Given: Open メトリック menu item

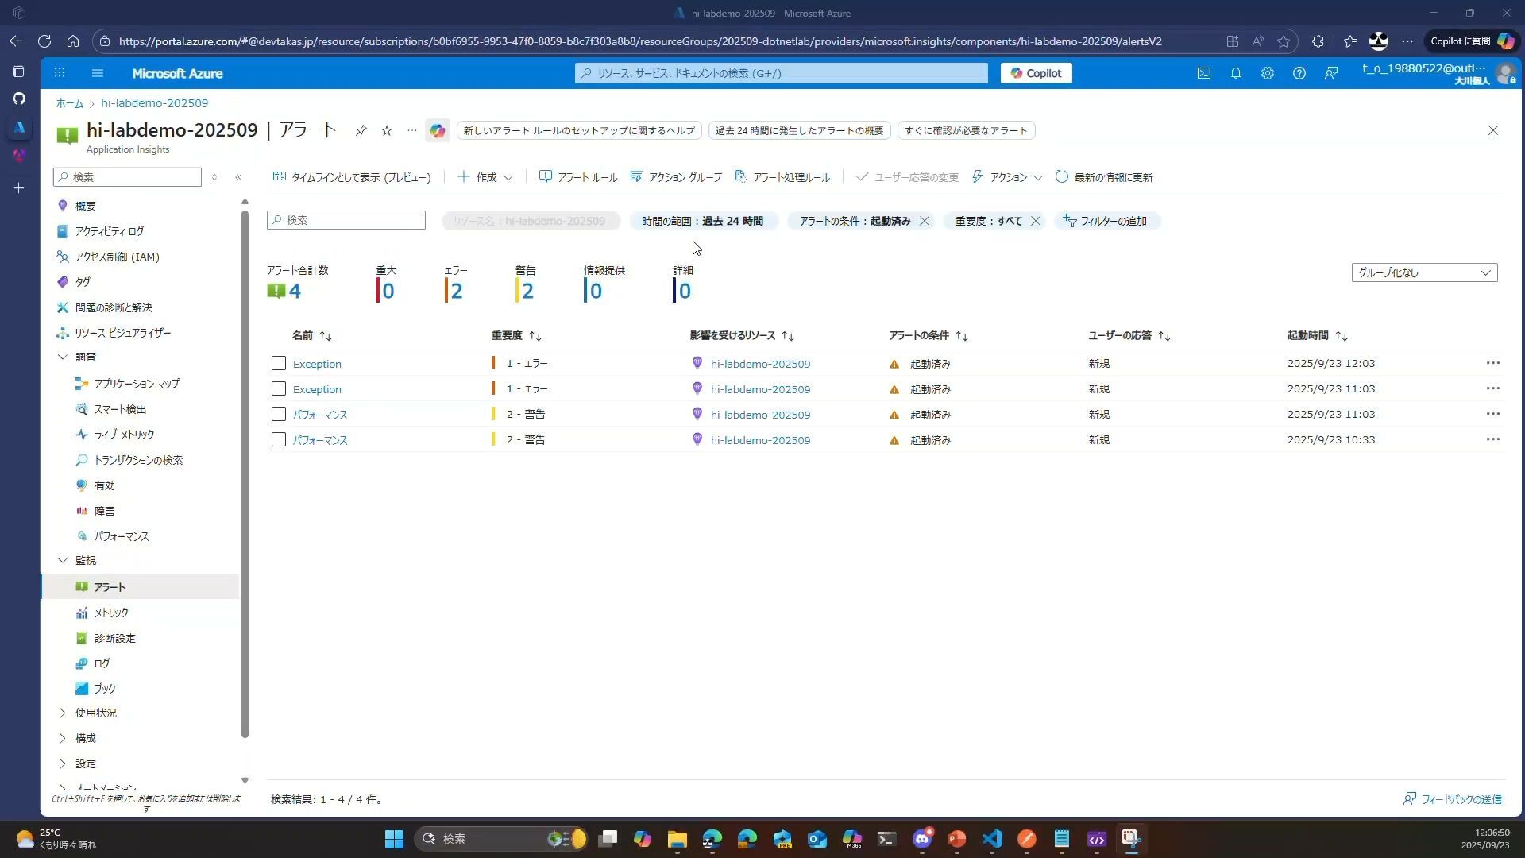Looking at the screenshot, I should pyautogui.click(x=111, y=613).
